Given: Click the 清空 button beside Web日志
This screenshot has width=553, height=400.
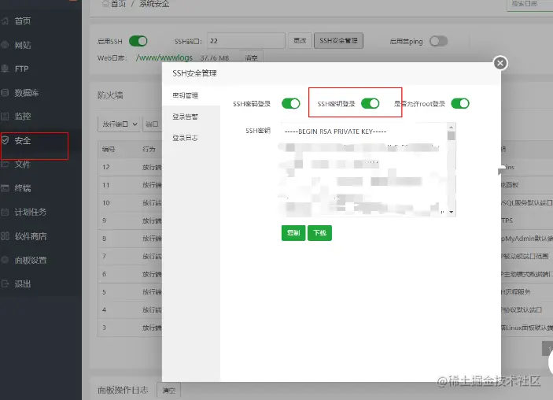Looking at the screenshot, I should 251,57.
